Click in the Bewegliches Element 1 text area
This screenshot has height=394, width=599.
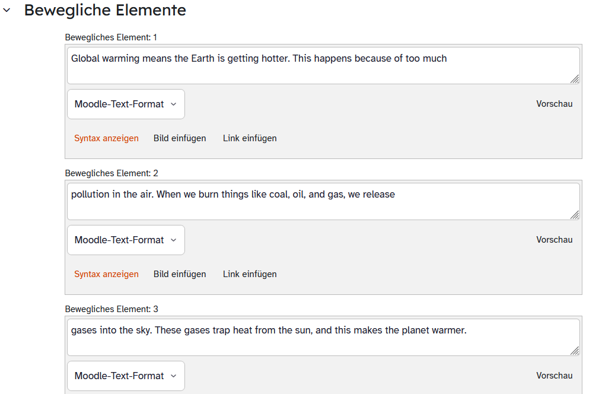323,65
